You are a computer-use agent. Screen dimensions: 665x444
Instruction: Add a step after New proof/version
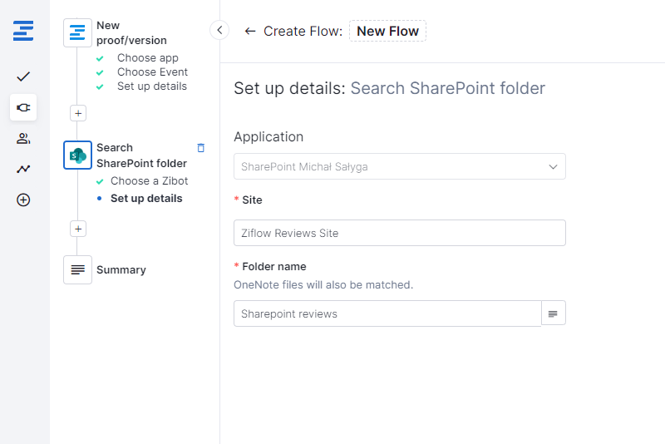pyautogui.click(x=78, y=113)
